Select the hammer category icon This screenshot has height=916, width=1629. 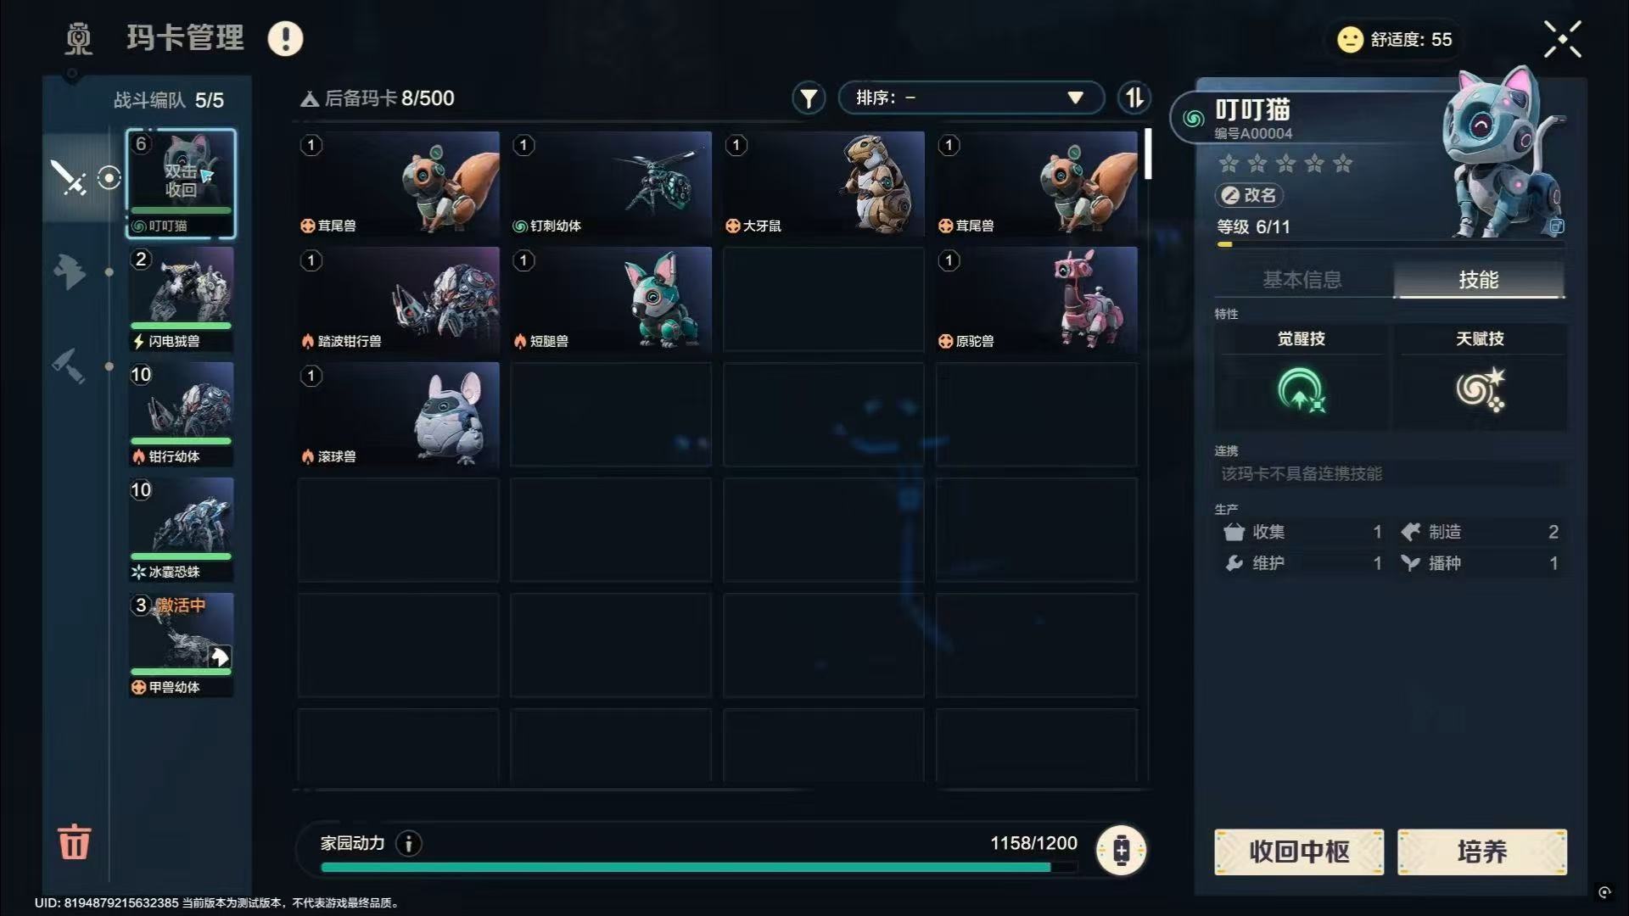69,366
